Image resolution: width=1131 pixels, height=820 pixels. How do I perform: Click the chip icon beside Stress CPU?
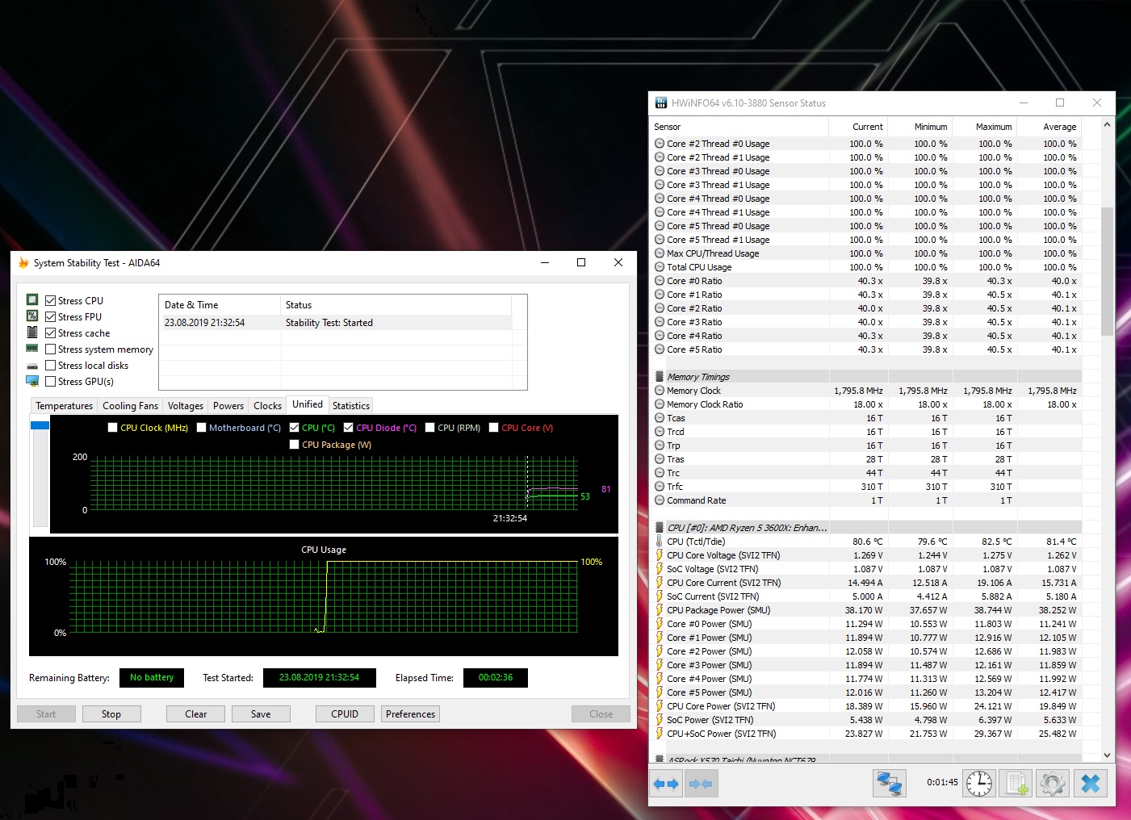pyautogui.click(x=32, y=300)
